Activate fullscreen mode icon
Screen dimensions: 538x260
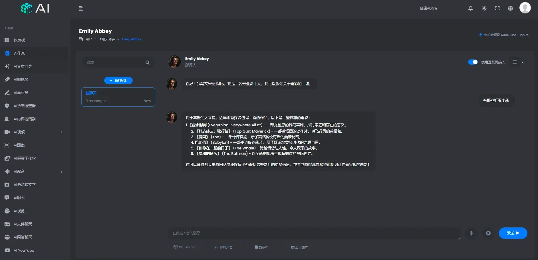point(497,8)
